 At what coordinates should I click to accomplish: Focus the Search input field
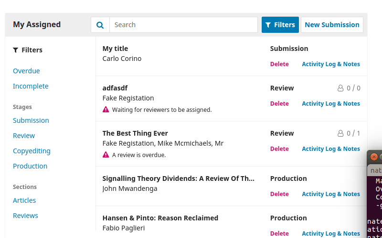tap(183, 25)
